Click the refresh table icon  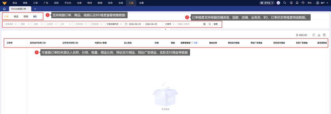[314, 35]
